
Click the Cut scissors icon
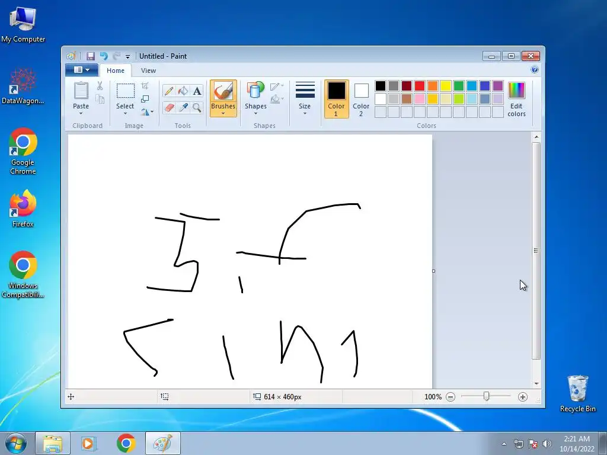(x=100, y=86)
